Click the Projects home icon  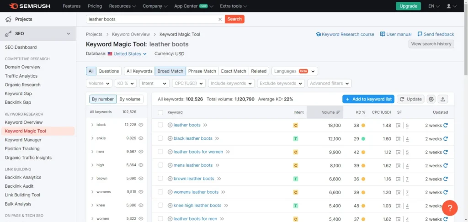[x=8, y=19]
